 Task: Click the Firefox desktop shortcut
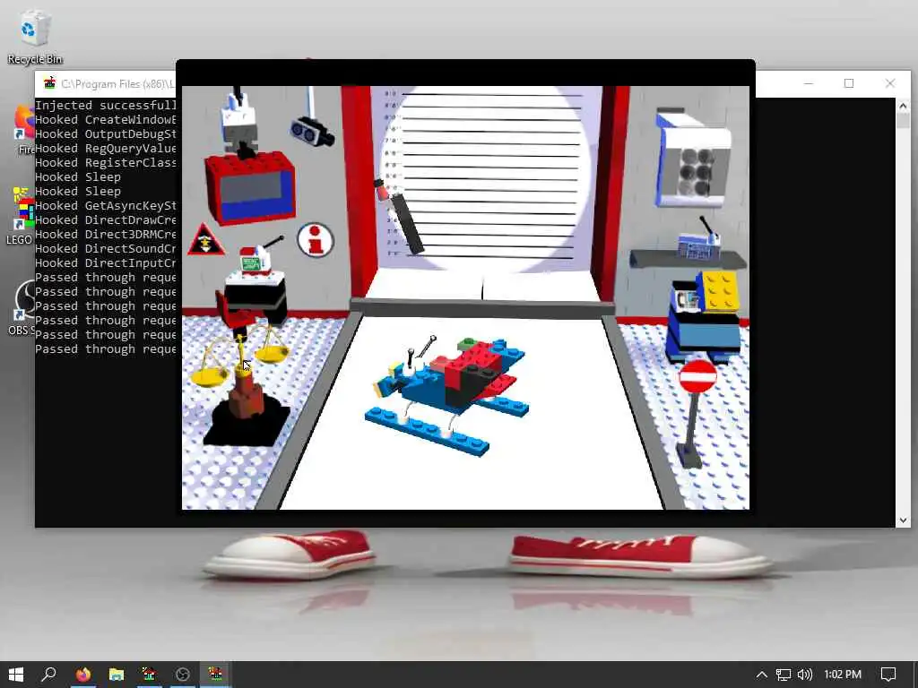[24, 129]
